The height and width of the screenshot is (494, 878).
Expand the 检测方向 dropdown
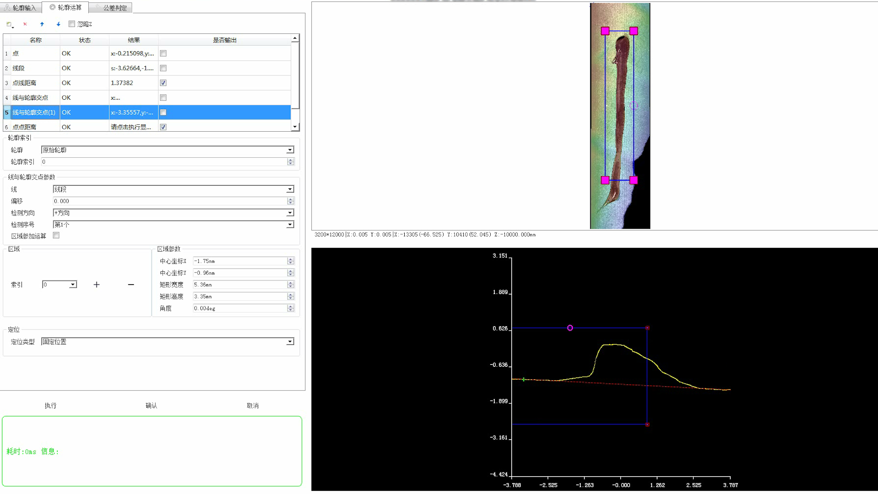290,213
